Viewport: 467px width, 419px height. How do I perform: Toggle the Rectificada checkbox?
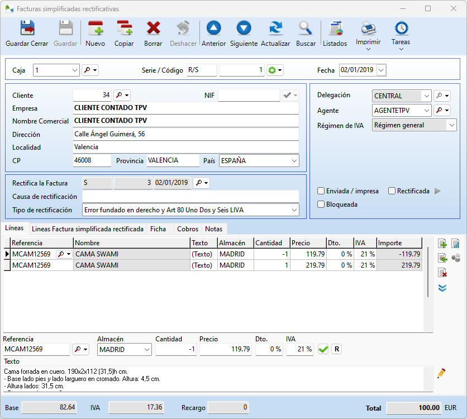pos(392,191)
